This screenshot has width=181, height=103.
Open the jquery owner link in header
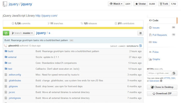[13, 4]
